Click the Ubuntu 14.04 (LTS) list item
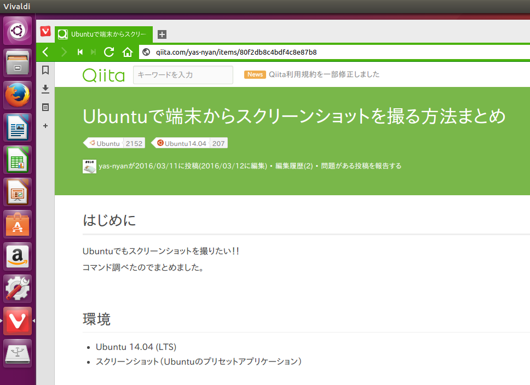The height and width of the screenshot is (385, 530). click(x=136, y=347)
